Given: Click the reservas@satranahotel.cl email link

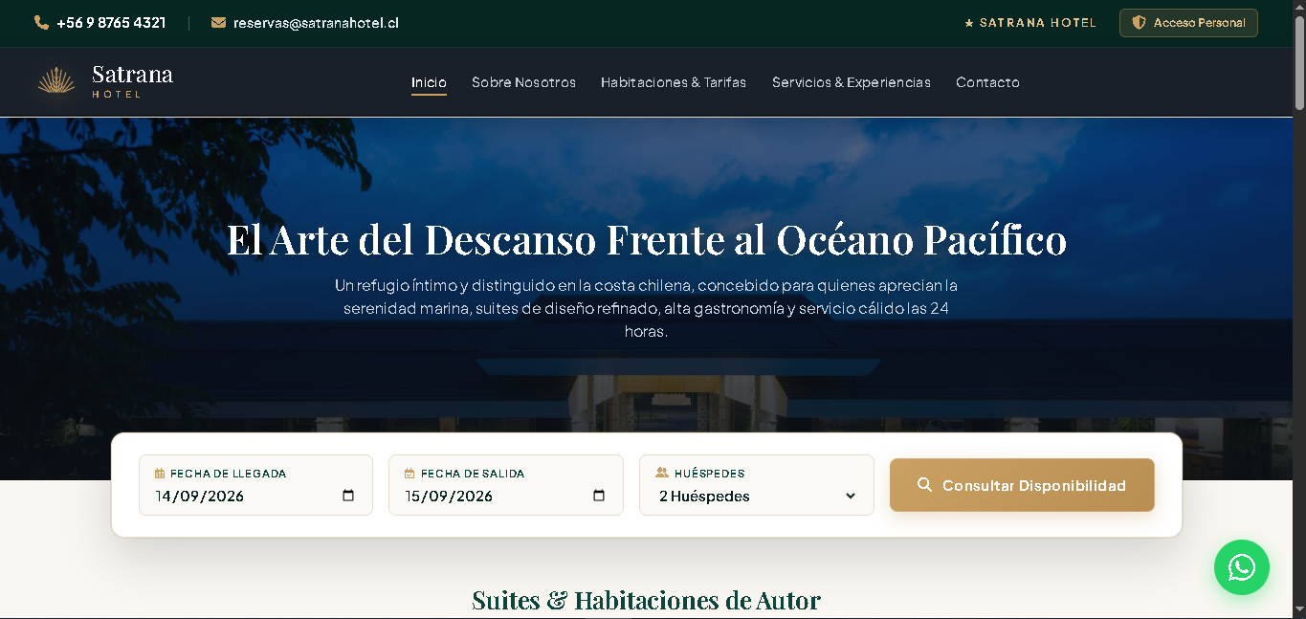Looking at the screenshot, I should coord(316,23).
